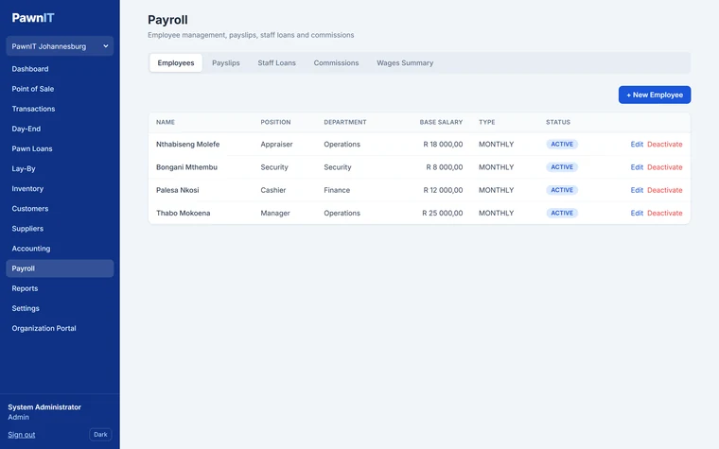Click salary R 18 000,00
Image resolution: width=719 pixels, height=449 pixels.
[443, 145]
